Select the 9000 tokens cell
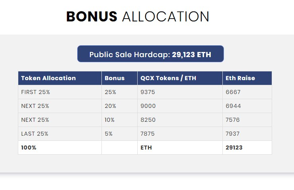This screenshot has height=190, width=294. pos(180,106)
